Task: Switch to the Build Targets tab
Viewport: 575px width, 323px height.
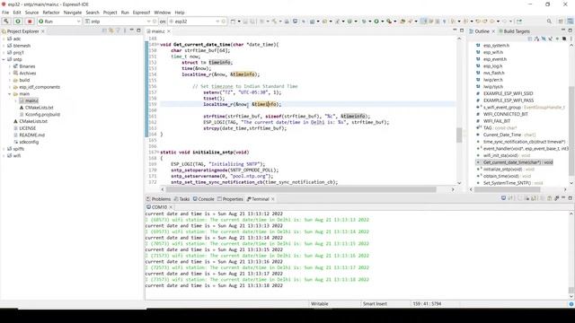Action: point(514,31)
